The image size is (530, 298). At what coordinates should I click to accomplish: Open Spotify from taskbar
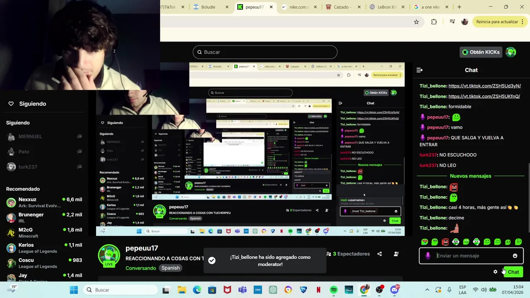(334, 290)
